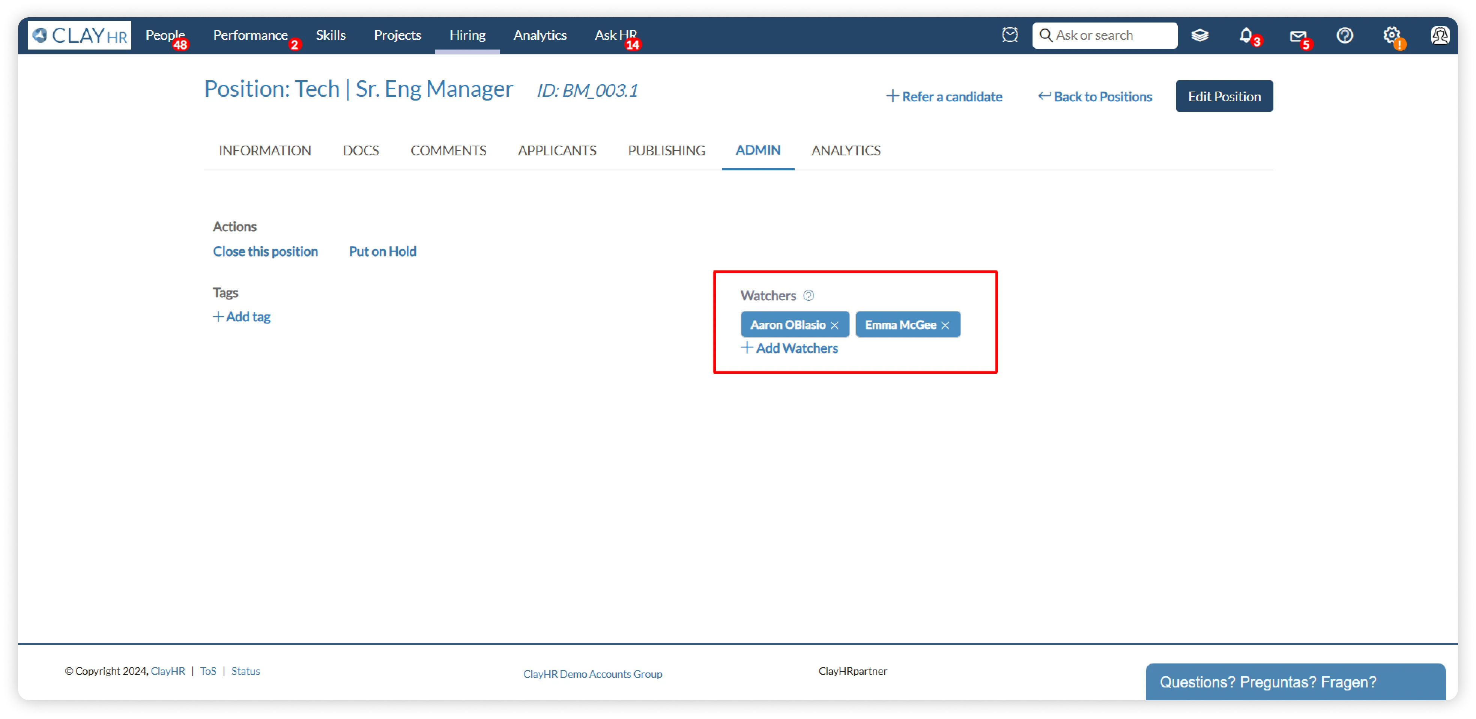Switch to the APPLICANTS tab
The image size is (1476, 719).
(x=557, y=151)
